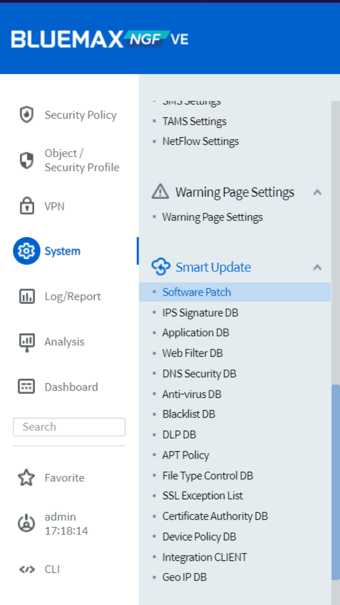Open the CLI console
340x605 pixels.
pyautogui.click(x=52, y=569)
